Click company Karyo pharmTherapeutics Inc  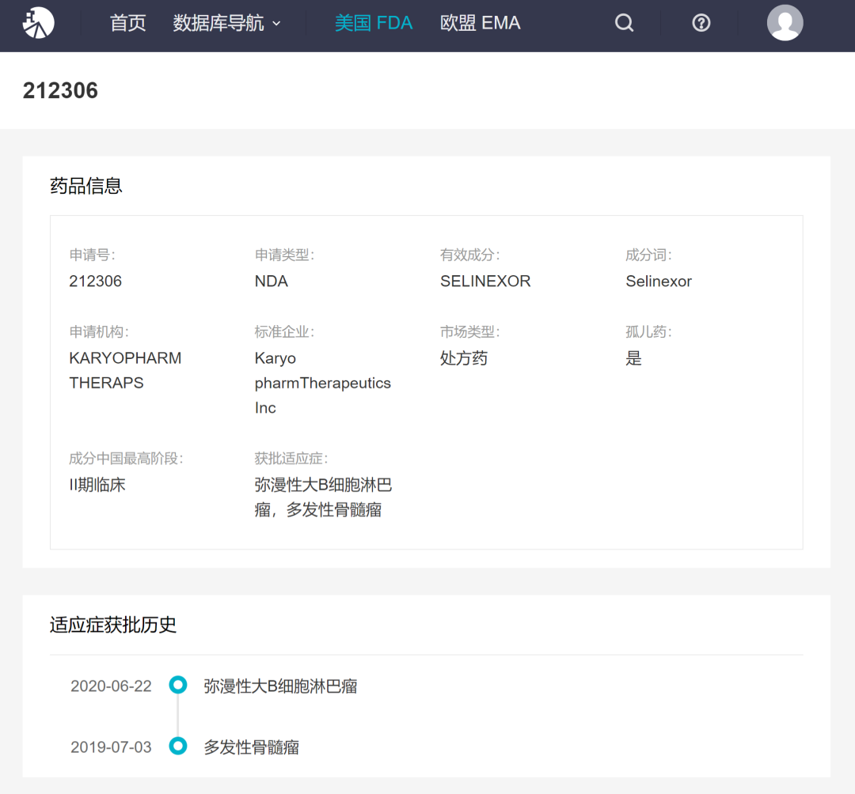[323, 383]
